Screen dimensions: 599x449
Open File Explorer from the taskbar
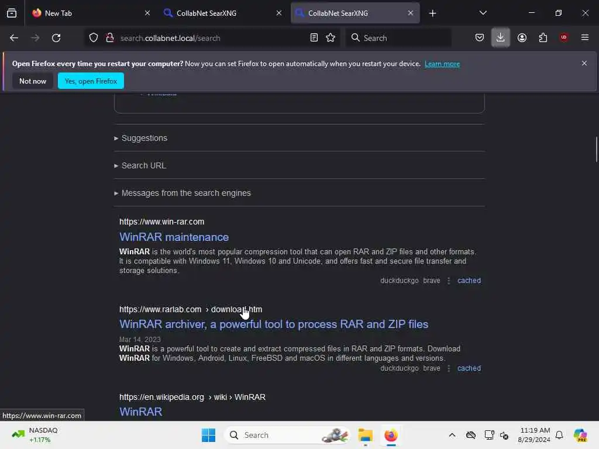[x=365, y=435]
